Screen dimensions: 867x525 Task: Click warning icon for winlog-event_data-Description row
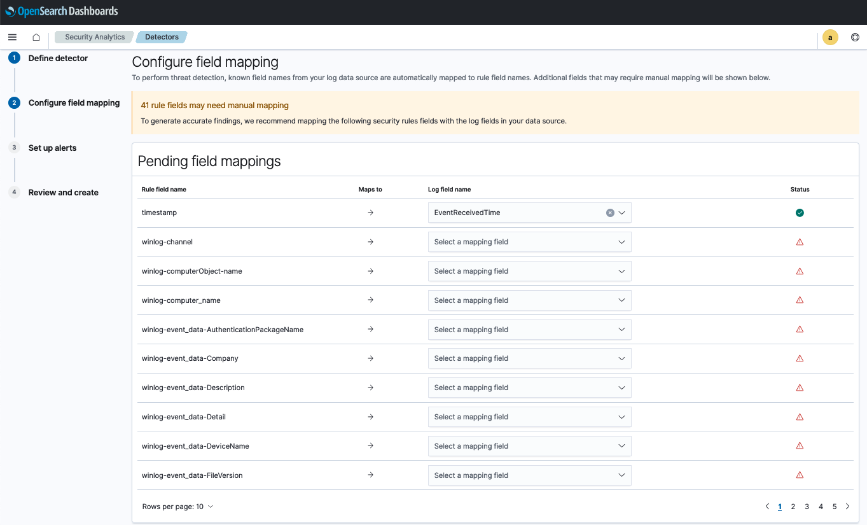(x=800, y=388)
